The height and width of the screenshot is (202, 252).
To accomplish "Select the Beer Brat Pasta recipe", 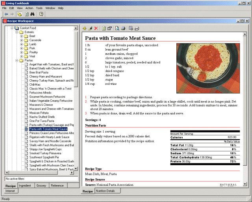I will pos(39,73).
